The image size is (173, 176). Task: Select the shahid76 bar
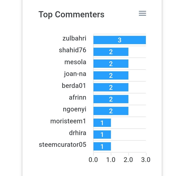coord(111,52)
